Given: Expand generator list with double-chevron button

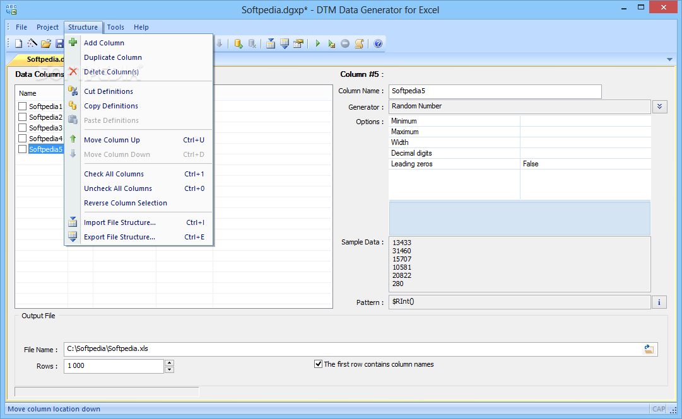Looking at the screenshot, I should click(x=660, y=106).
